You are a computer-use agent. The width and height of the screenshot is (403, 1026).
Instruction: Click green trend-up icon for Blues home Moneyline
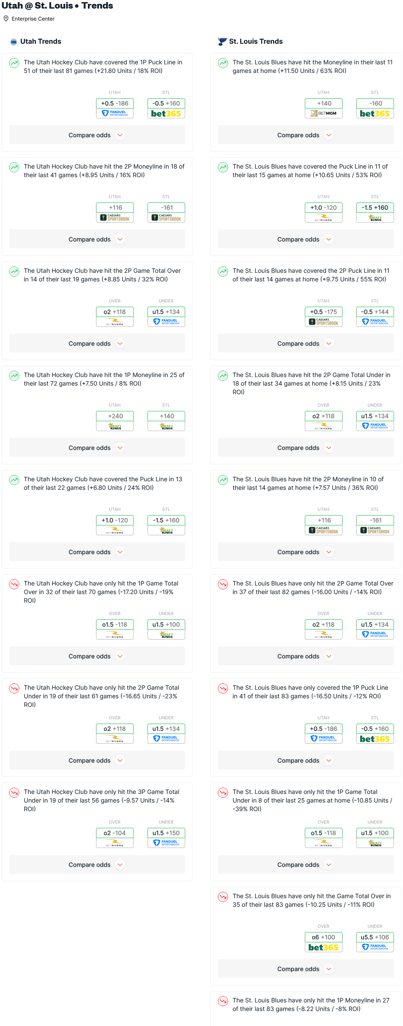coord(223,63)
